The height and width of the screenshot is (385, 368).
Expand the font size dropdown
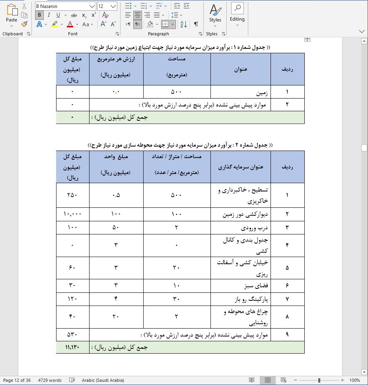pyautogui.click(x=113, y=6)
